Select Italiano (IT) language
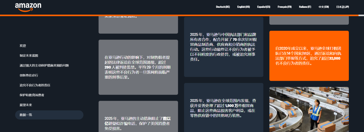Viewport: 364px width, 132px height. point(305,7)
